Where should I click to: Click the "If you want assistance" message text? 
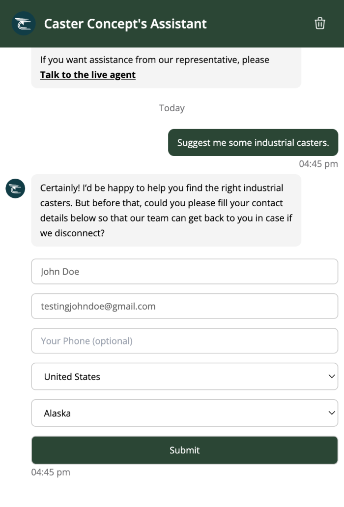tap(155, 60)
